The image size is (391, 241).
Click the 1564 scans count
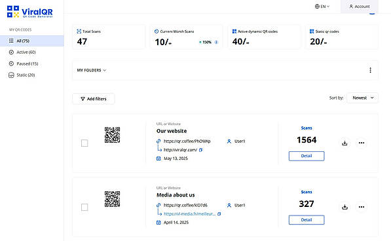307,140
